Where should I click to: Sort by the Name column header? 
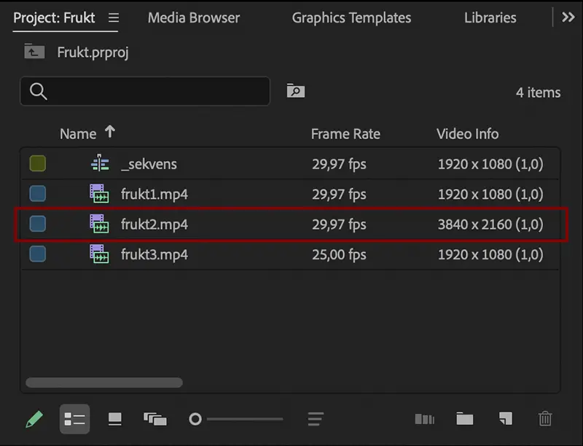tap(78, 134)
